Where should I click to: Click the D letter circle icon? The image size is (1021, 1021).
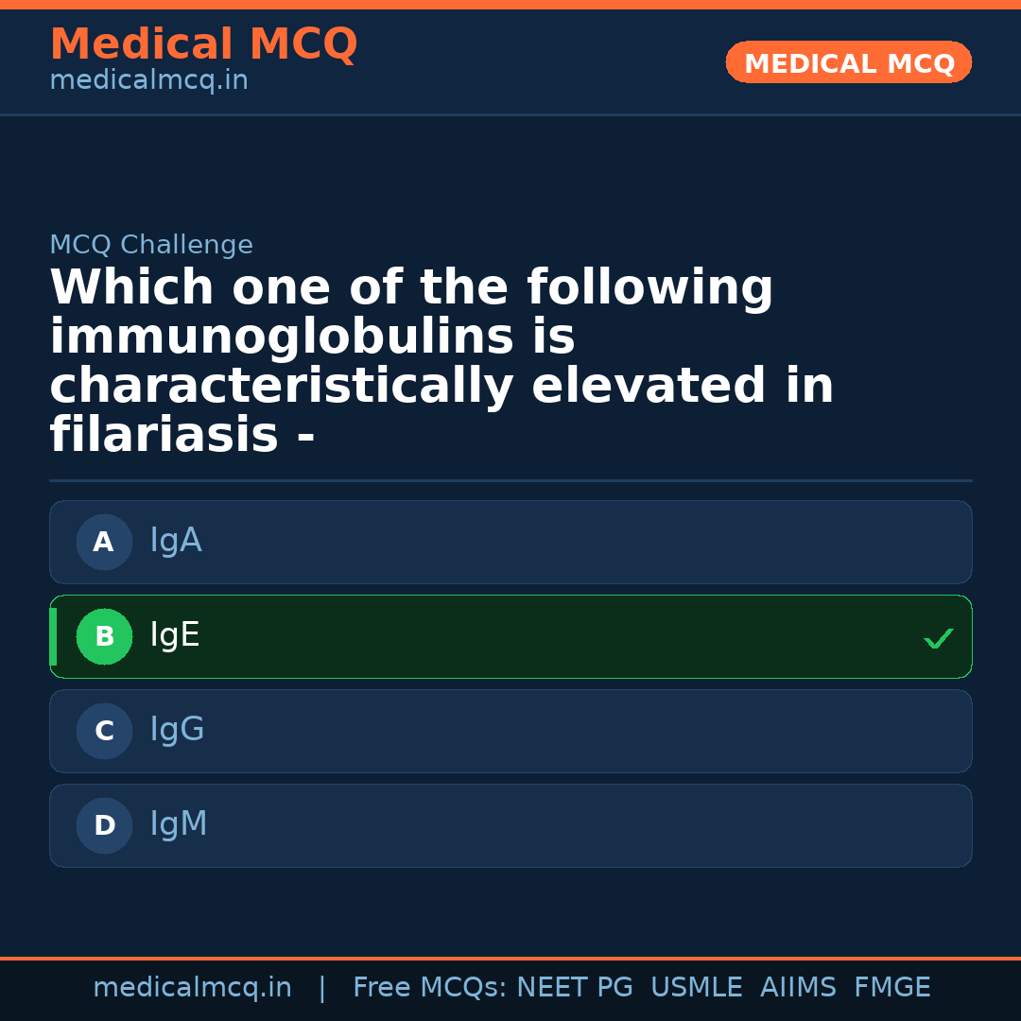[x=104, y=826]
